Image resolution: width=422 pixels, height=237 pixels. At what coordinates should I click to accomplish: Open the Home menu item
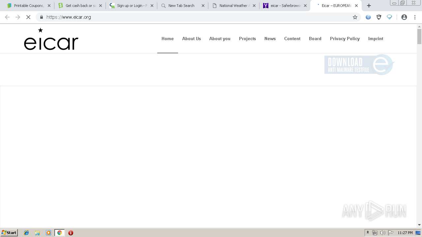167,39
